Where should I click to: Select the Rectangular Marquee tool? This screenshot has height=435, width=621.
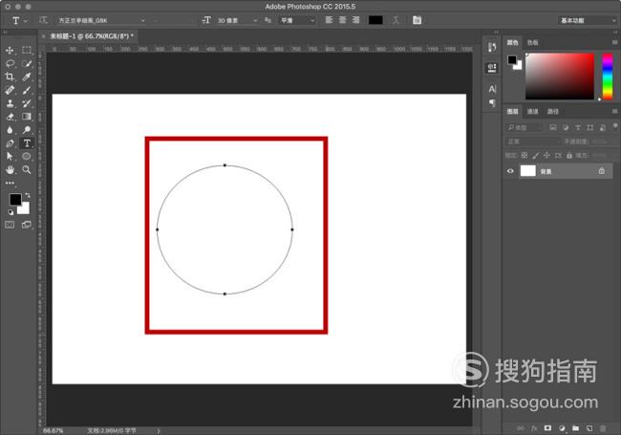pos(27,51)
